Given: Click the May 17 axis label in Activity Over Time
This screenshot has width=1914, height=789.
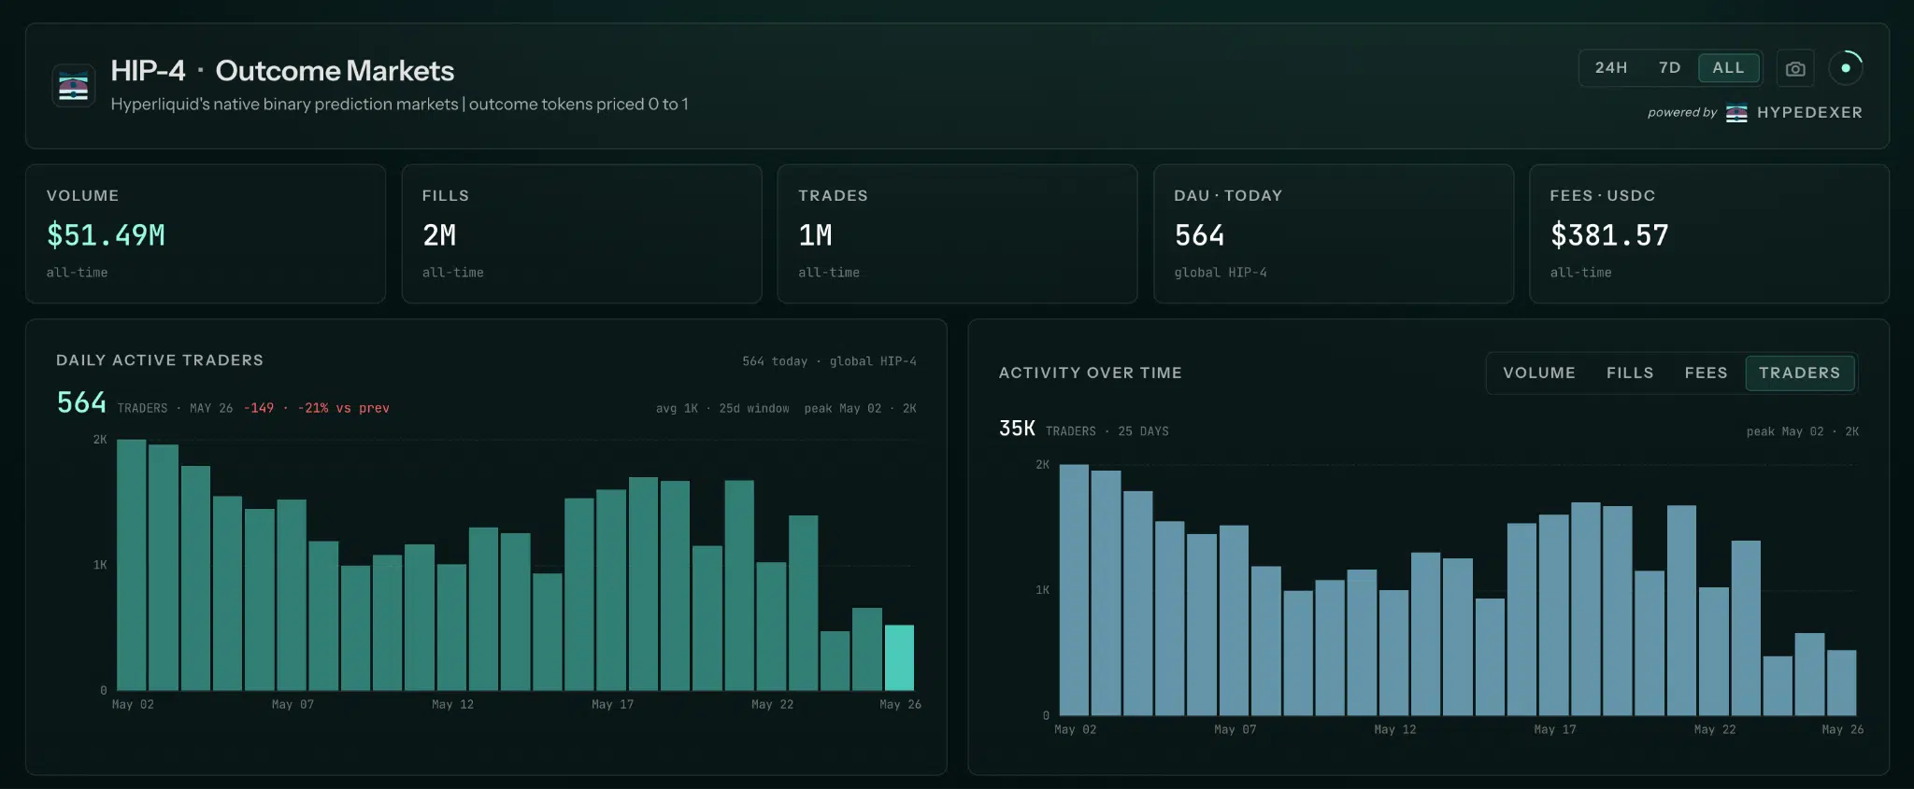Looking at the screenshot, I should click(x=1555, y=730).
